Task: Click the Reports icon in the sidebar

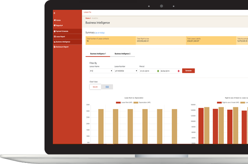Action: tap(55, 25)
